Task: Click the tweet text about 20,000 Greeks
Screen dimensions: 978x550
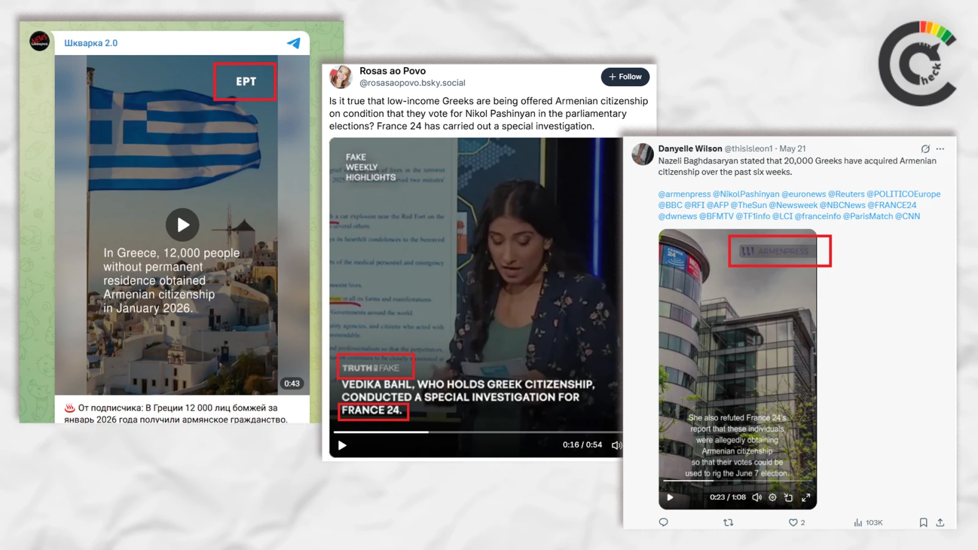Action: click(x=797, y=166)
